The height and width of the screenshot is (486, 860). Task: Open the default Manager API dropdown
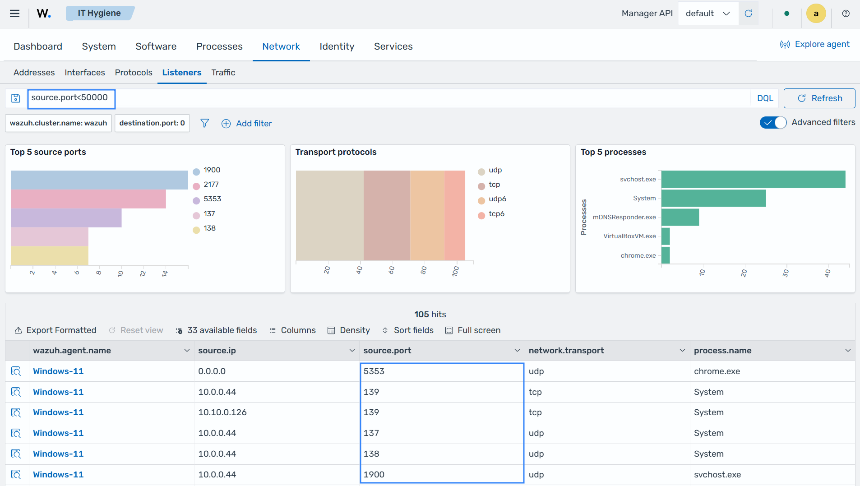(x=708, y=14)
